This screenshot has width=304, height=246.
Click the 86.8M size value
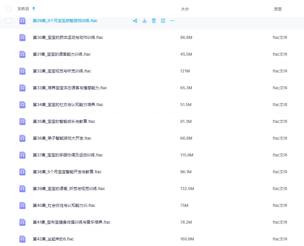pos(186,38)
